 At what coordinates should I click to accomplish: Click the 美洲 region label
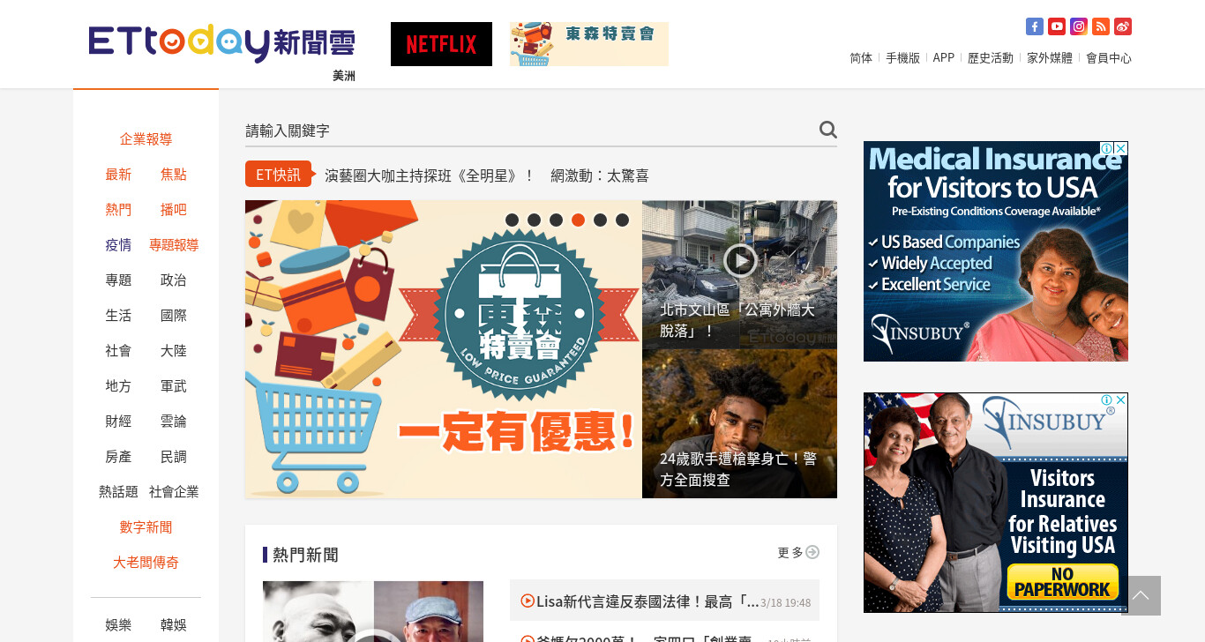click(344, 77)
